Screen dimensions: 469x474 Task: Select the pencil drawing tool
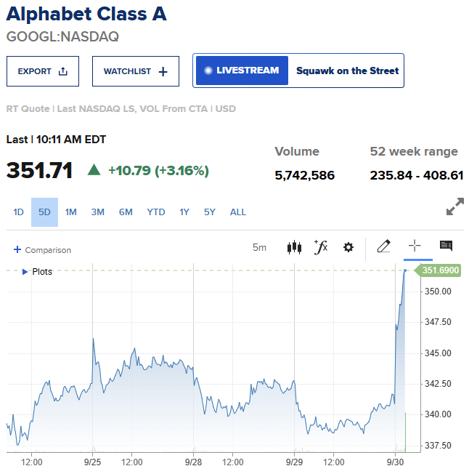coord(384,246)
